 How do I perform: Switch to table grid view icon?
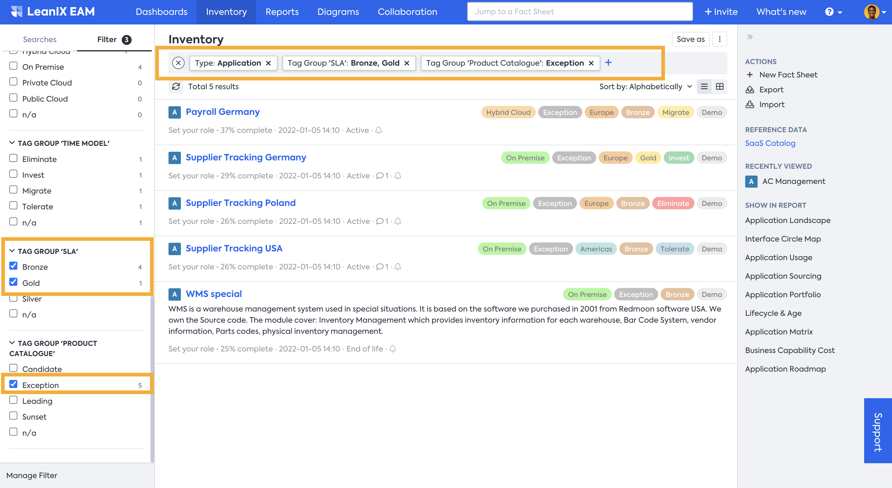719,86
